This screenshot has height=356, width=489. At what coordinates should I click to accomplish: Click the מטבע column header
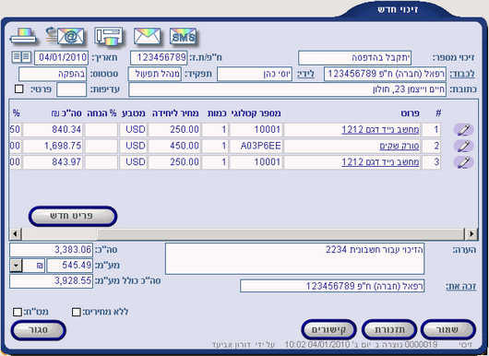pyautogui.click(x=134, y=113)
